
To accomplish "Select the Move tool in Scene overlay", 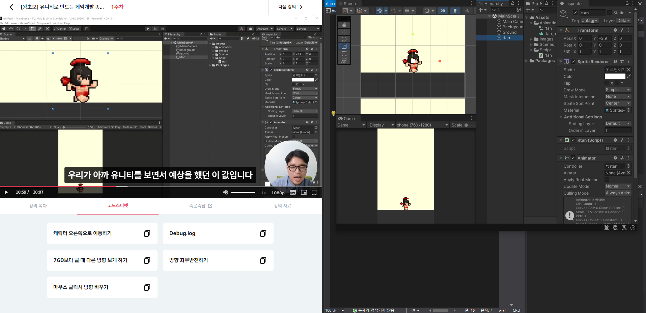I will point(344,32).
